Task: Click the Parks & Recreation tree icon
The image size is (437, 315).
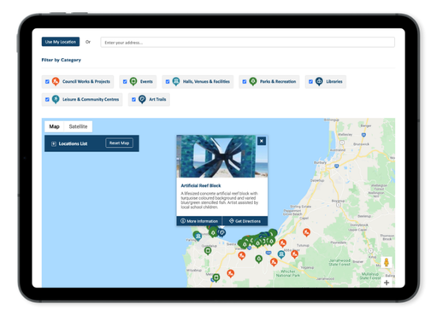Action: tap(253, 82)
